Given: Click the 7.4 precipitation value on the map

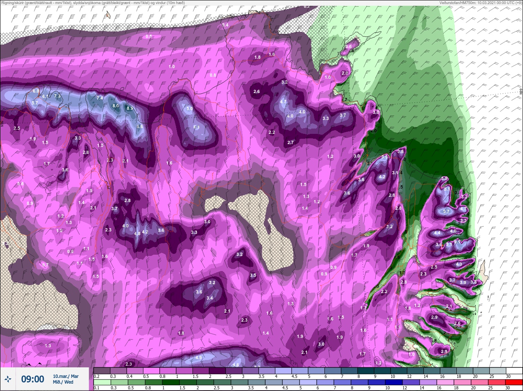Looking at the screenshot, I should [x=100, y=98].
